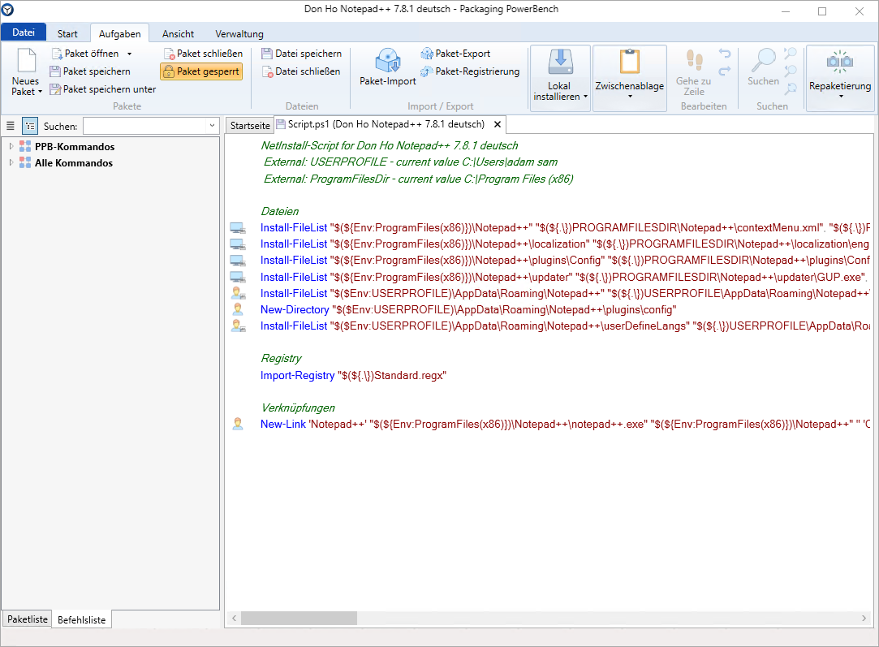Switch to tree view icon in command panel

click(x=29, y=126)
